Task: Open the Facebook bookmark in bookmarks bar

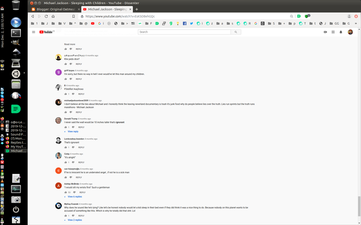Action: coord(184,24)
